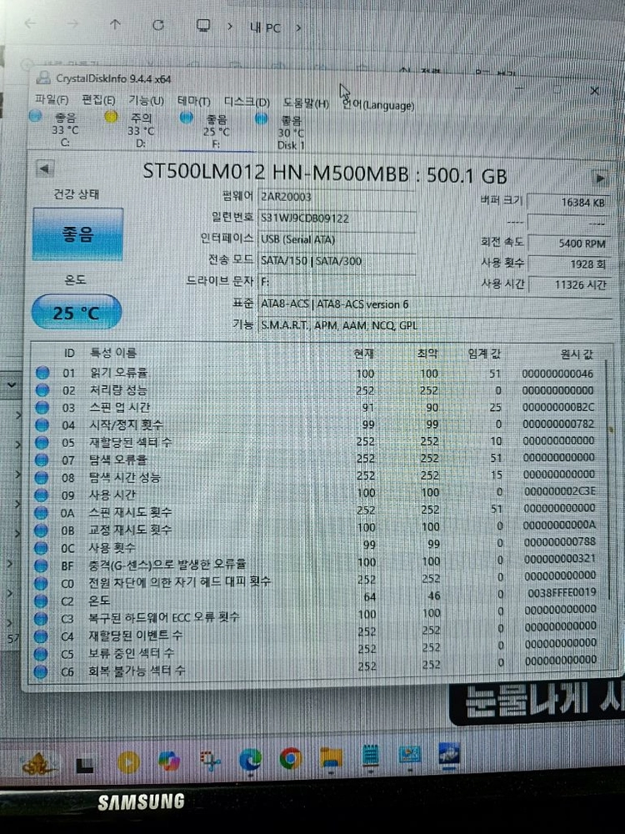Screen dimensions: 625x834
Task: Click the Explorer up arrow
Action: coord(115,24)
